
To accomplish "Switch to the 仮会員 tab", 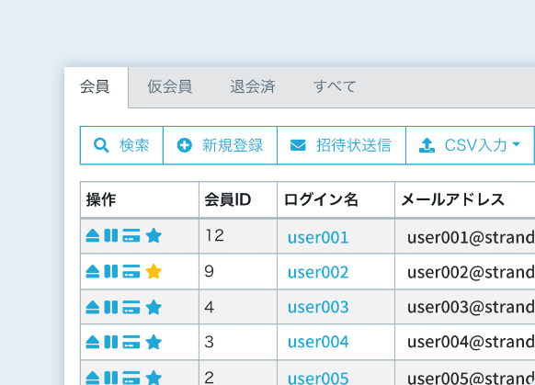I will coord(169,87).
